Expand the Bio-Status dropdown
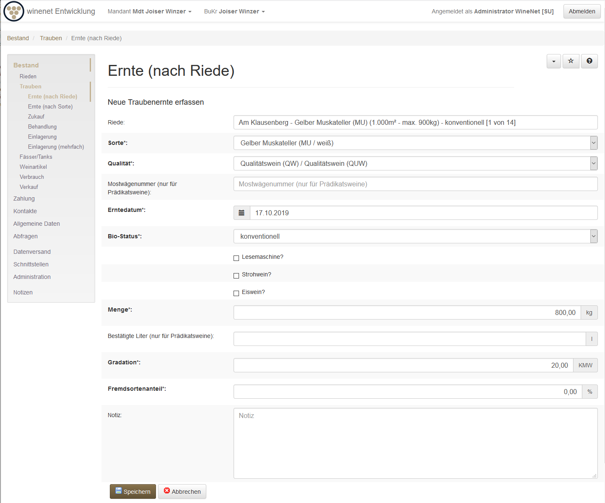This screenshot has height=503, width=605. tap(415, 236)
